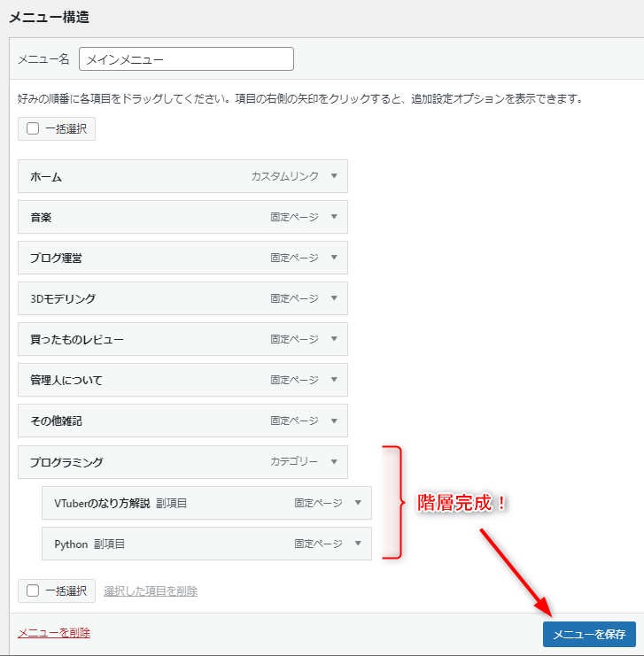Click the メニューを保存 button
Screen dimensions: 644x656
click(x=589, y=634)
